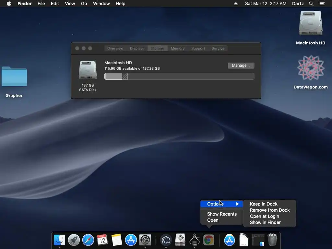Close the About This Mac window

[x=77, y=48]
